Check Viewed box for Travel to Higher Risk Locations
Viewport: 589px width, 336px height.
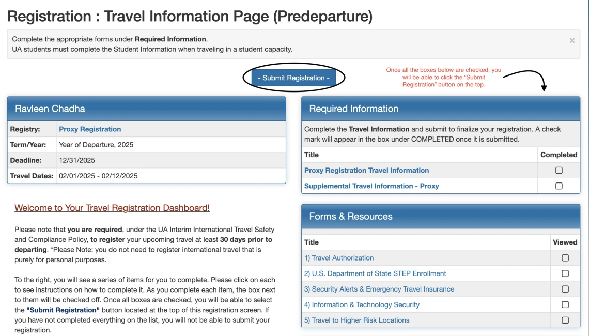565,320
